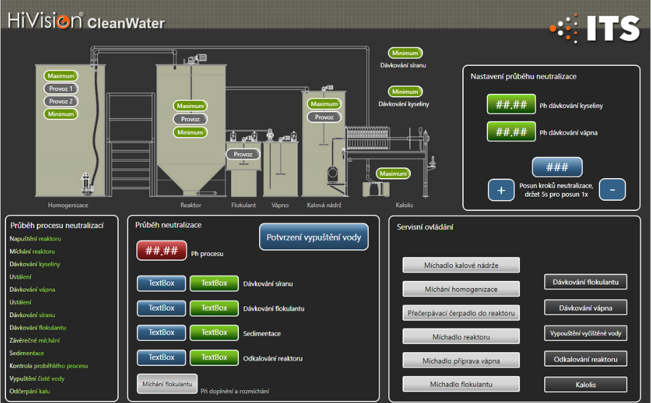This screenshot has width=651, height=403.
Task: Click Homogenizace tank Maximum level indicator
Action: click(60, 76)
